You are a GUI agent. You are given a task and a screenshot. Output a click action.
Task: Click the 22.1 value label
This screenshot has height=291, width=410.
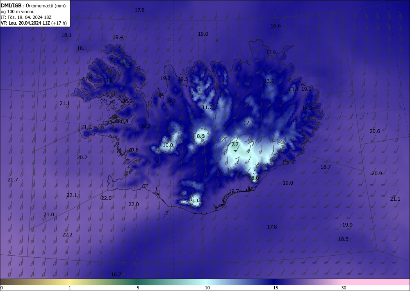pyautogui.click(x=72, y=195)
